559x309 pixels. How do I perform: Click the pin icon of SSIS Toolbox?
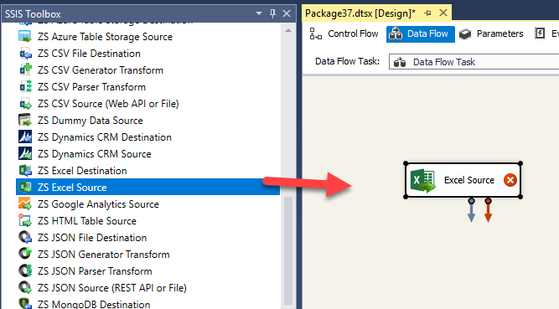pos(272,13)
